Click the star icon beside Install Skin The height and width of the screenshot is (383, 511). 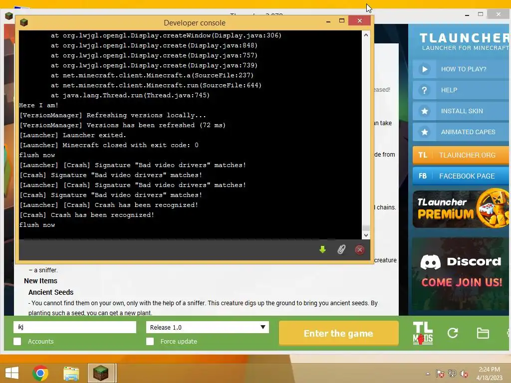[424, 111]
